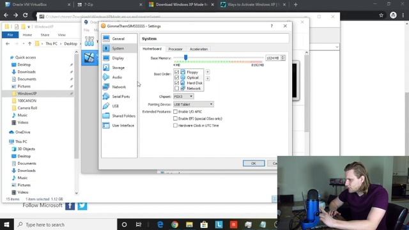This screenshot has height=230, width=409.
Task: Enable EFI (special OSes only) checkbox
Action: pos(175,118)
